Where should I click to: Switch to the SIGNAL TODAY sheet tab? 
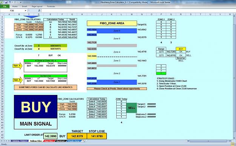coord(20,141)
